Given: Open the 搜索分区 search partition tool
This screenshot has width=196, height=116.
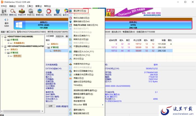Looking at the screenshot, I should (x=13, y=12).
